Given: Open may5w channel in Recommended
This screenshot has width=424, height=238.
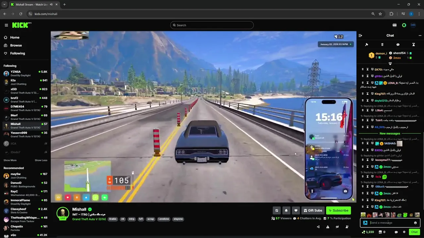Looking at the screenshot, I should point(25,176).
